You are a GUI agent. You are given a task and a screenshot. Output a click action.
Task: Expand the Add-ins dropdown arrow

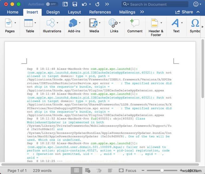click(x=79, y=23)
